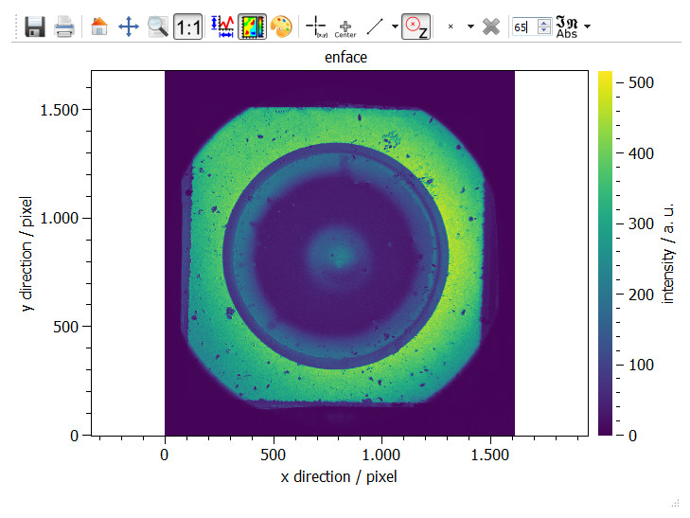Screen dimensions: 690x518
Task: Click the x,y crosshair position picker
Action: [316, 27]
